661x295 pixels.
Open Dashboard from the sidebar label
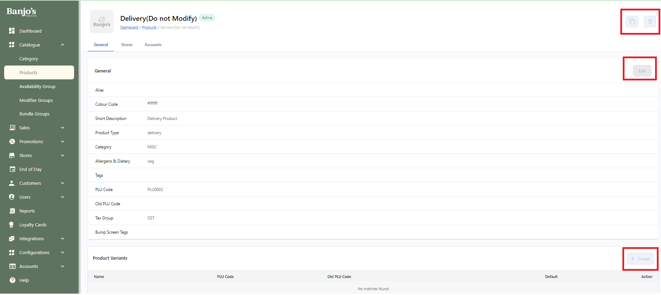pyautogui.click(x=31, y=31)
